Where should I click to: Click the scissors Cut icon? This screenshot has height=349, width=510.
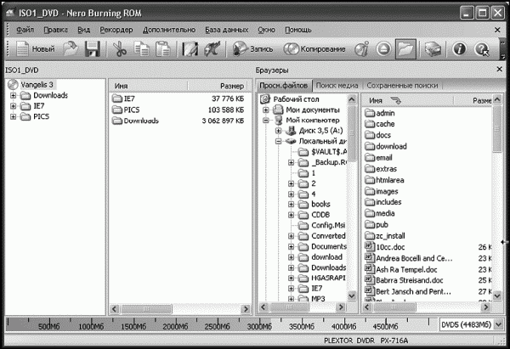[x=119, y=49]
